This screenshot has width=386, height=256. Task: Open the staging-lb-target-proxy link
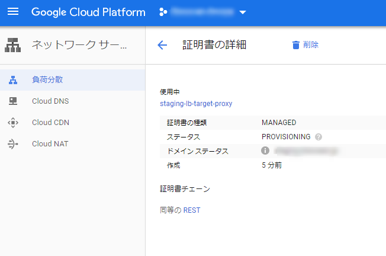(196, 104)
